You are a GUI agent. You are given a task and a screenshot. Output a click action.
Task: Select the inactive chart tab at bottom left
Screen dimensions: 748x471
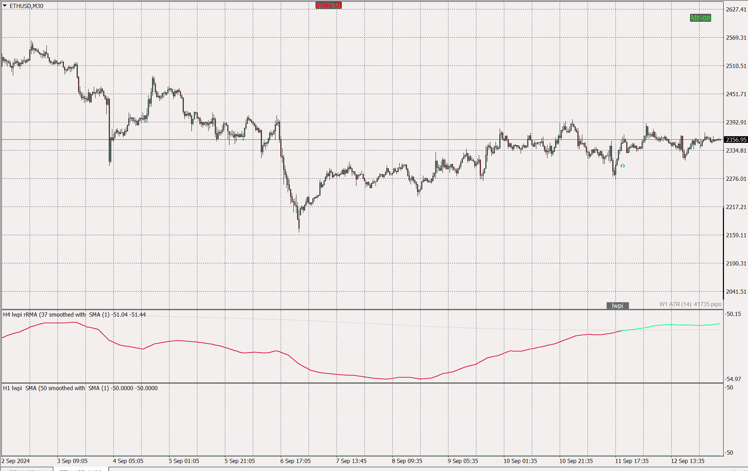pos(27,469)
